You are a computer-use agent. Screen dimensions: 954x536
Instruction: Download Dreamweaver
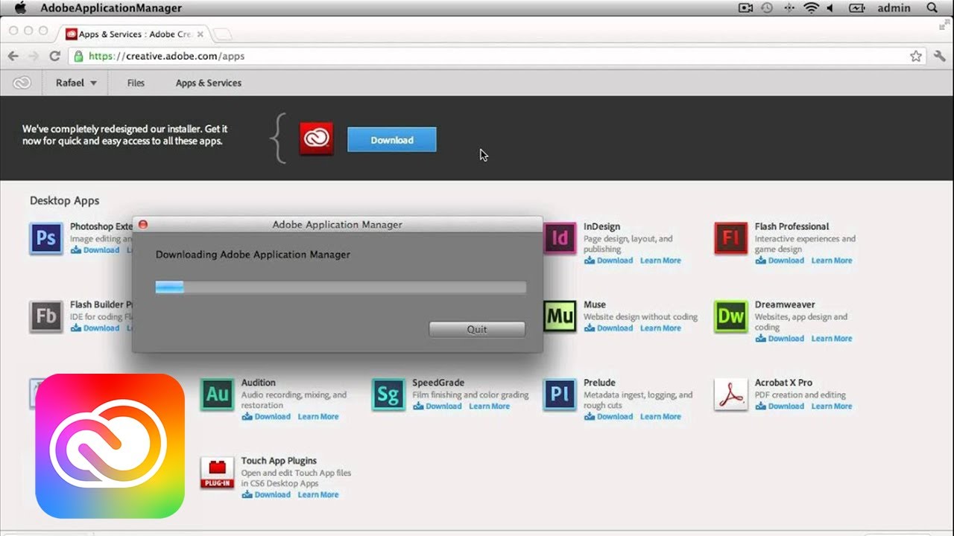pyautogui.click(x=780, y=339)
